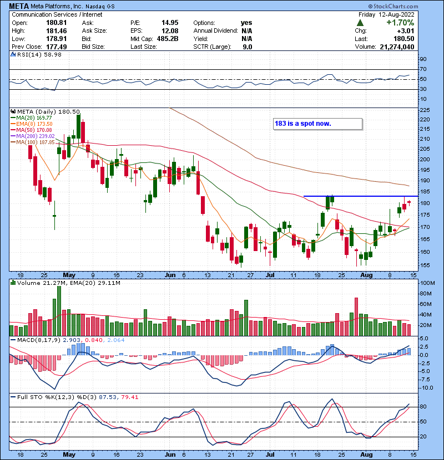Click the RSI line chart icon
The width and height of the screenshot is (444, 460).
(13, 54)
